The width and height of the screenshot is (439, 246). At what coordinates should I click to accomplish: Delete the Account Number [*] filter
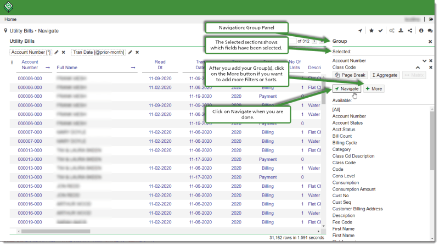pos(64,52)
